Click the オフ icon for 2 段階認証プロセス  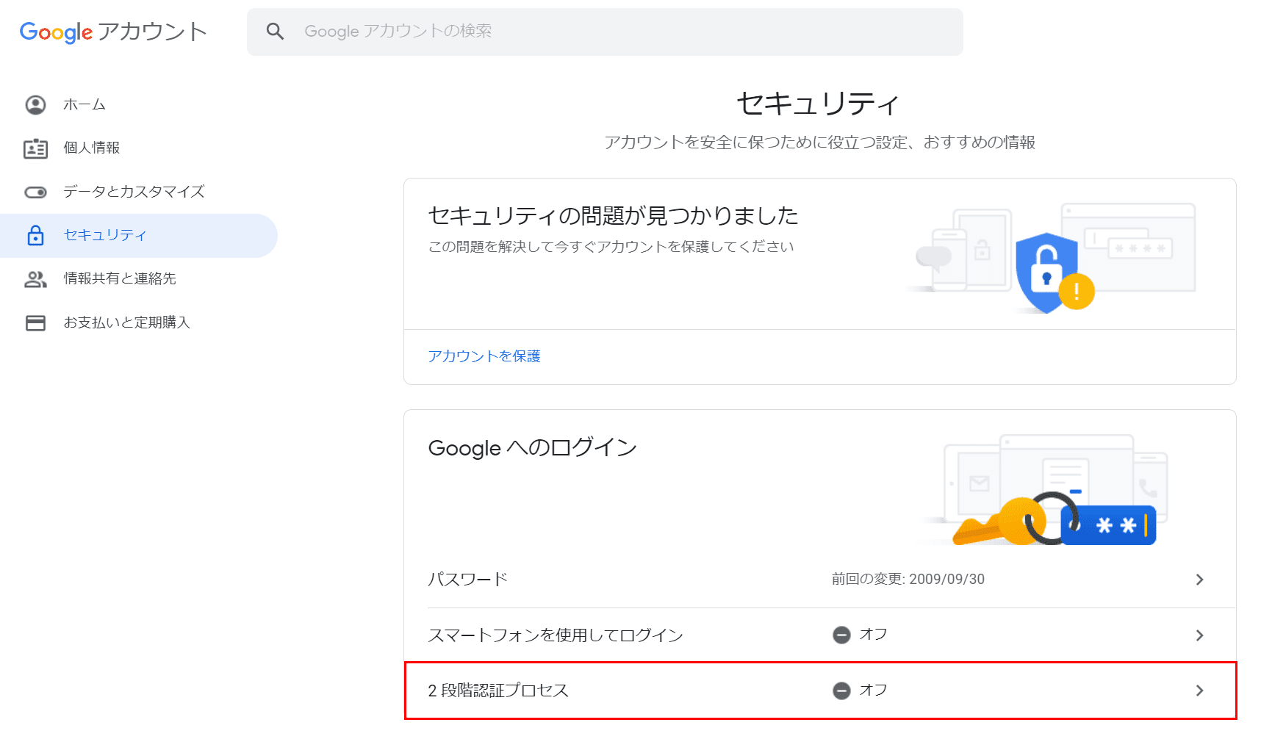(841, 691)
